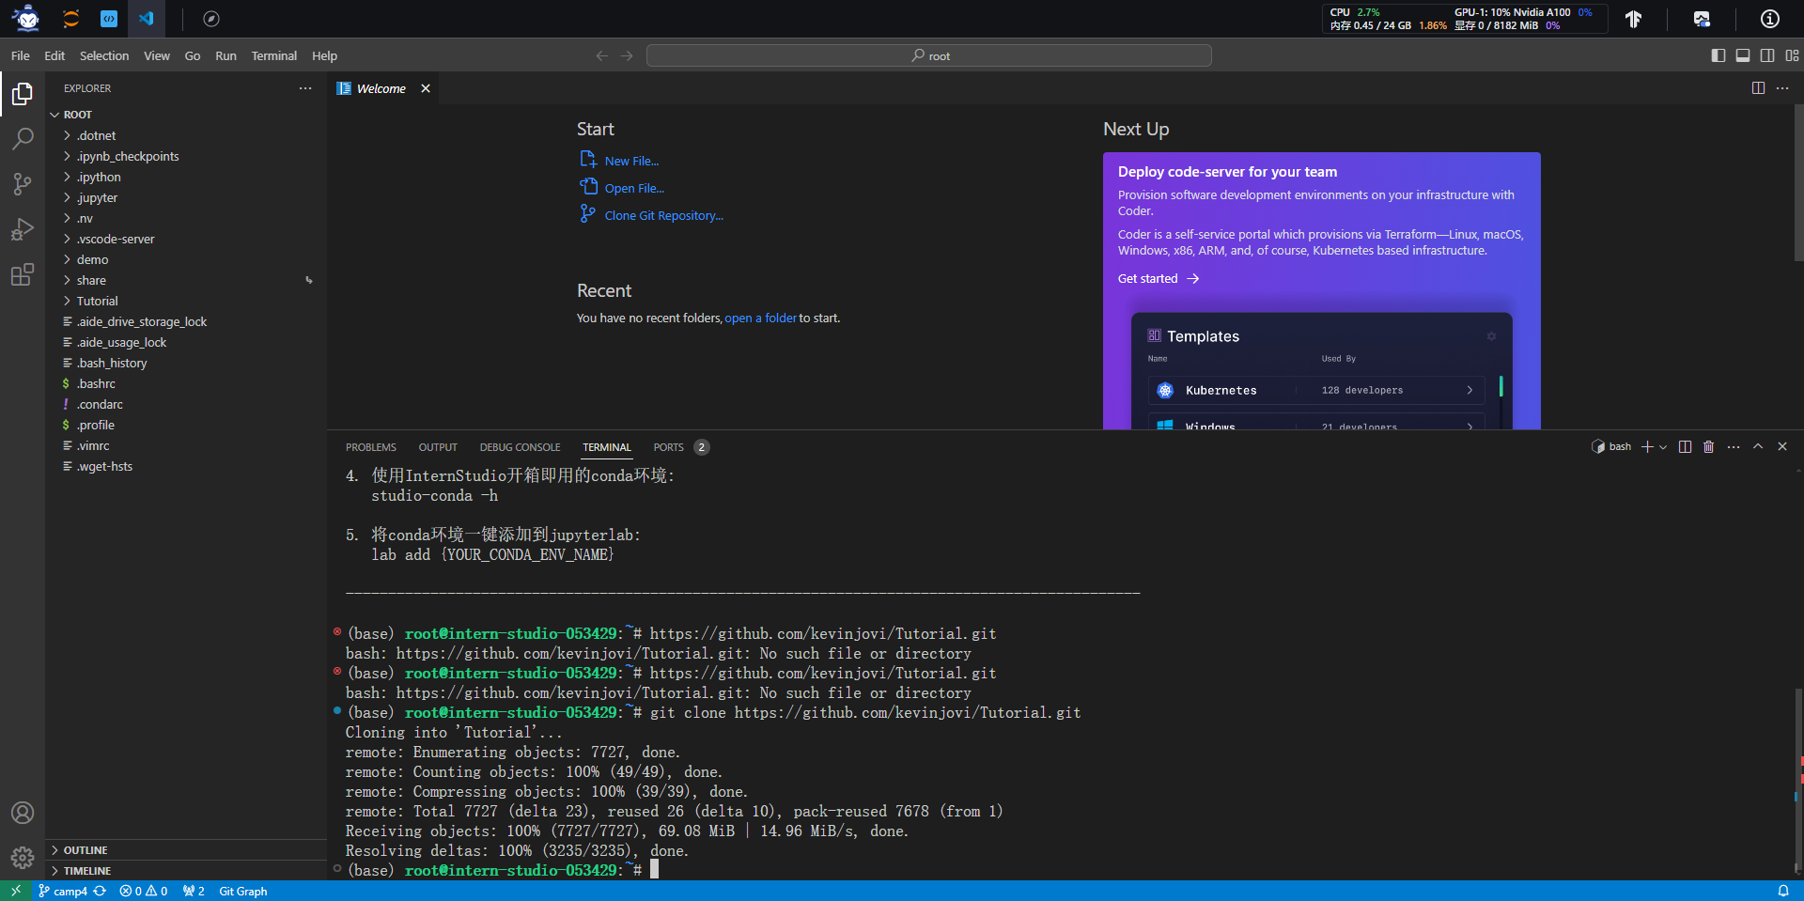The image size is (1804, 901).
Task: Expand the demo folder
Action: [186, 259]
